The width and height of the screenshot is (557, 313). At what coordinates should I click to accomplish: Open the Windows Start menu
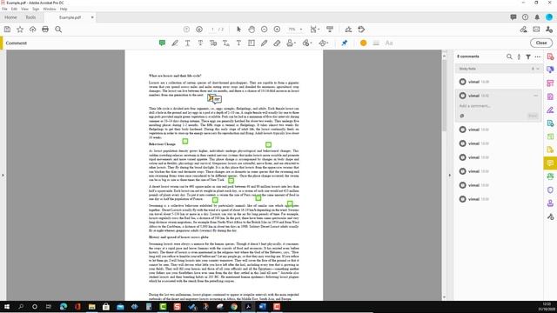7,307
